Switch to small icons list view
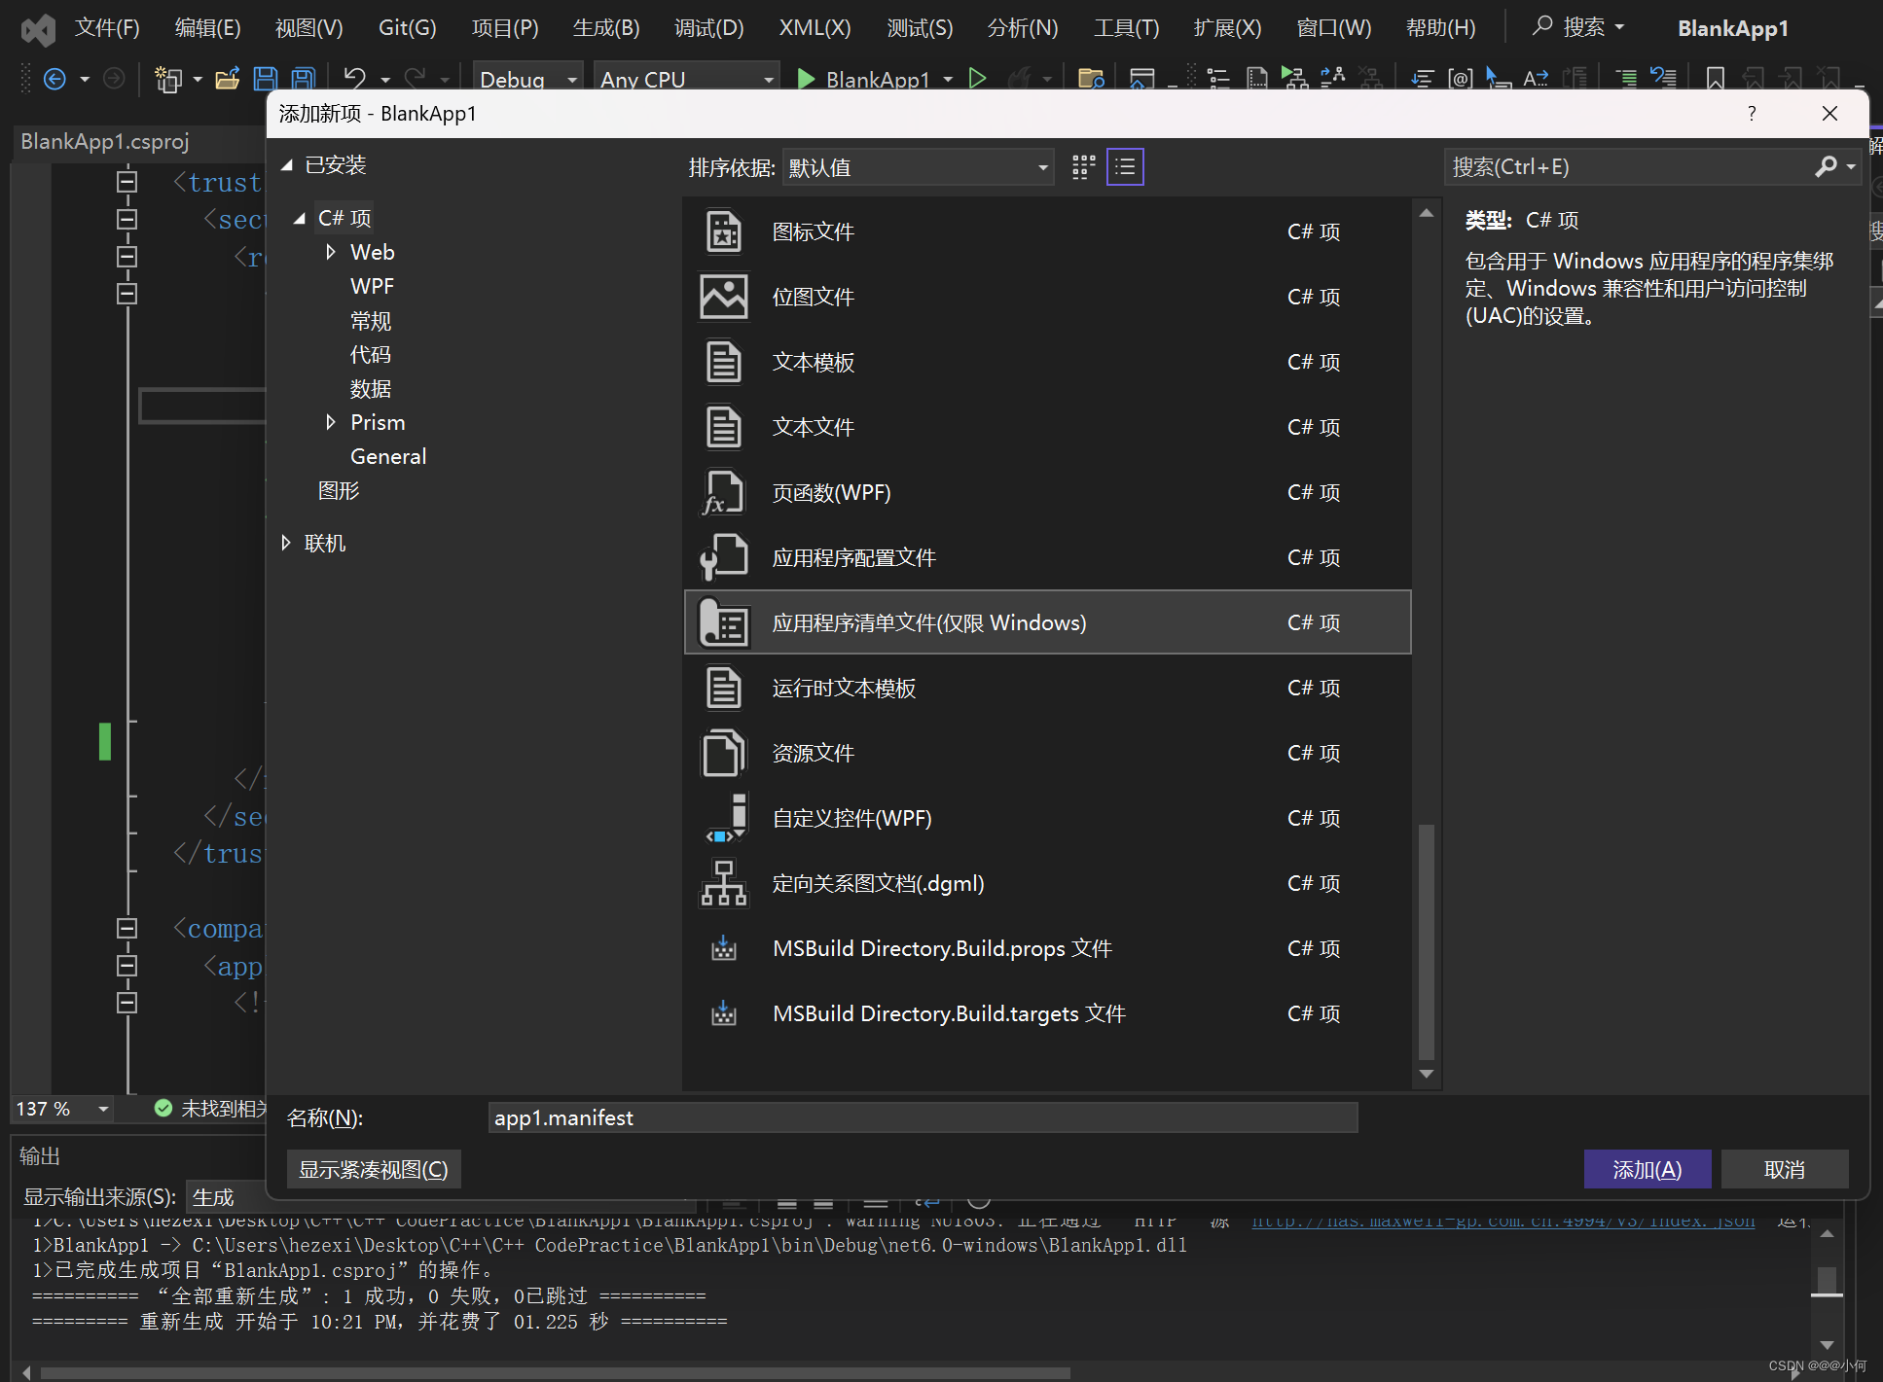This screenshot has height=1382, width=1883. (x=1125, y=167)
